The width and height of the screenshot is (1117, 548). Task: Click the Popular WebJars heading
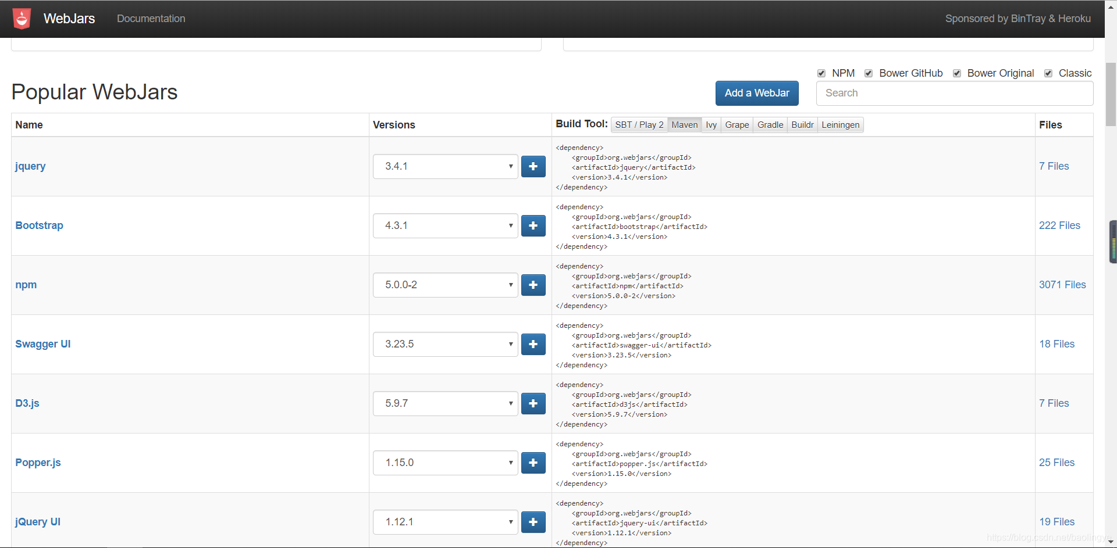(94, 92)
